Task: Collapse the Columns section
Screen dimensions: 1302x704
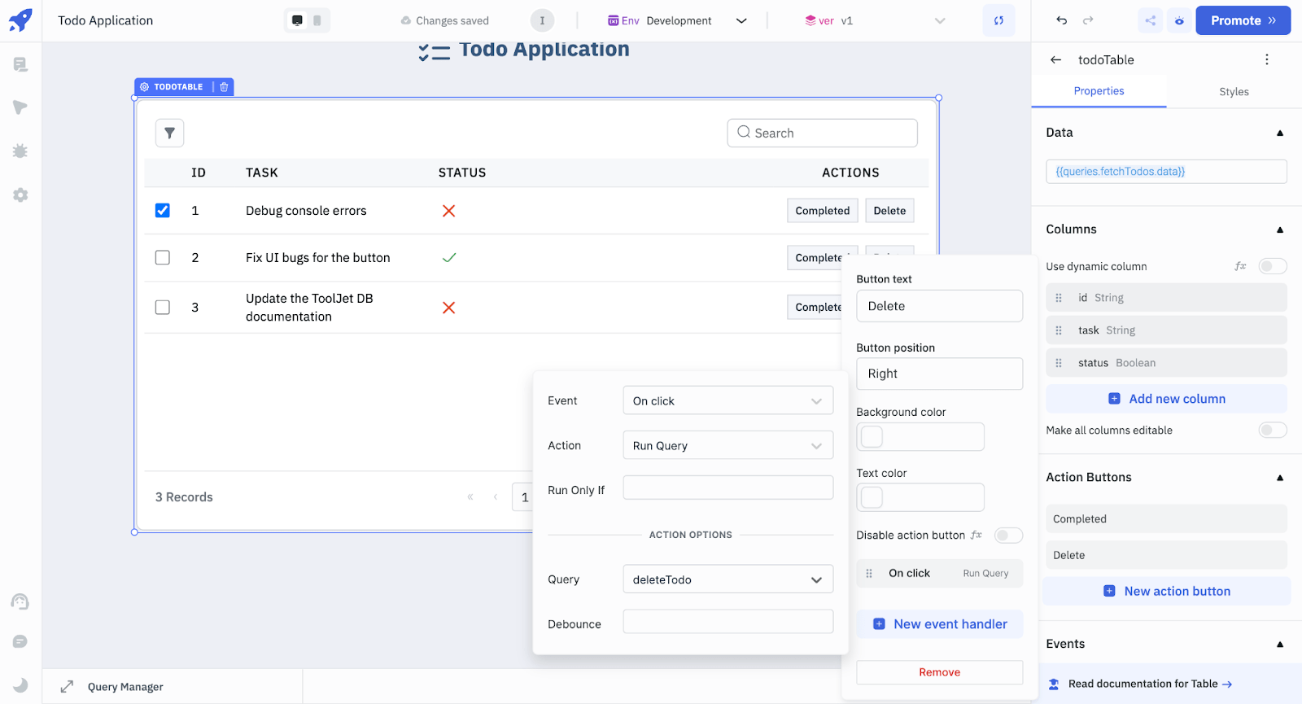Action: (1280, 230)
